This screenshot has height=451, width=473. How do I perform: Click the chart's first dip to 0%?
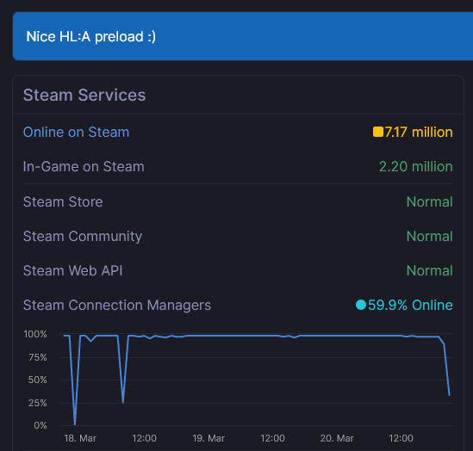coord(75,424)
